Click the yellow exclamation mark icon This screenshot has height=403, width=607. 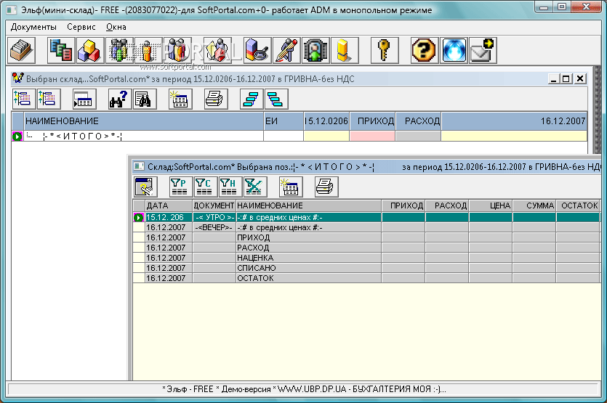pyautogui.click(x=345, y=50)
